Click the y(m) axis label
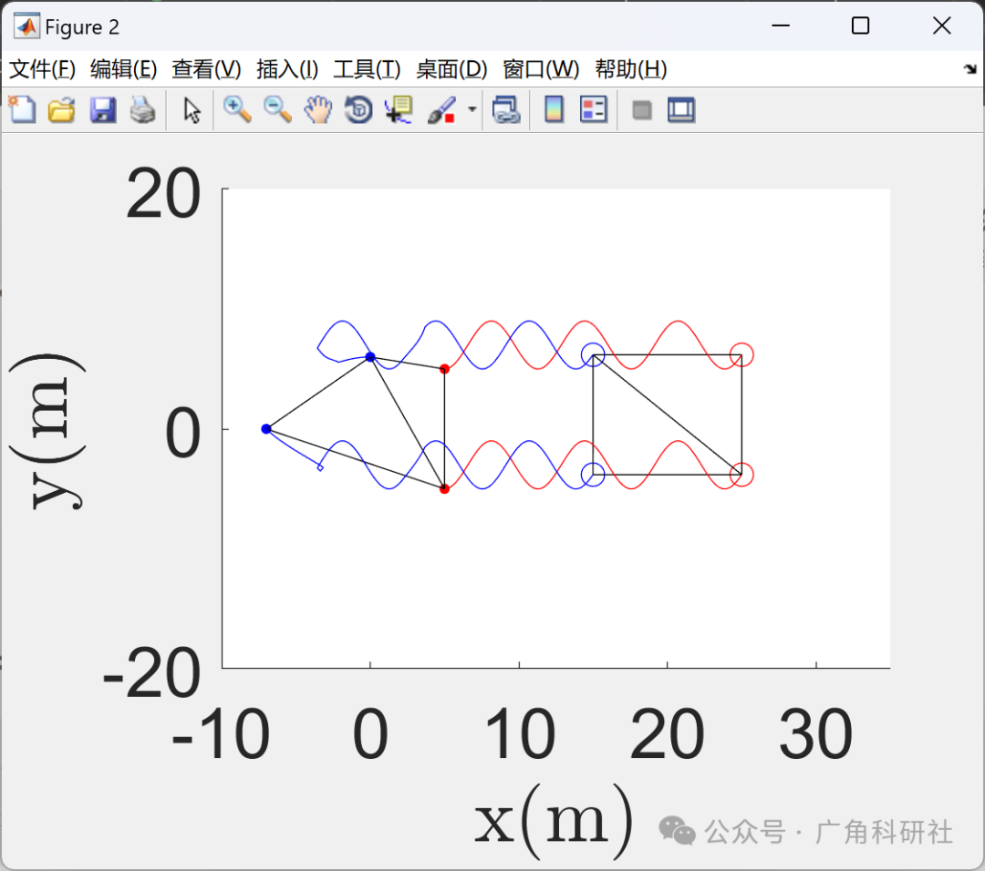985x871 pixels. [x=49, y=432]
